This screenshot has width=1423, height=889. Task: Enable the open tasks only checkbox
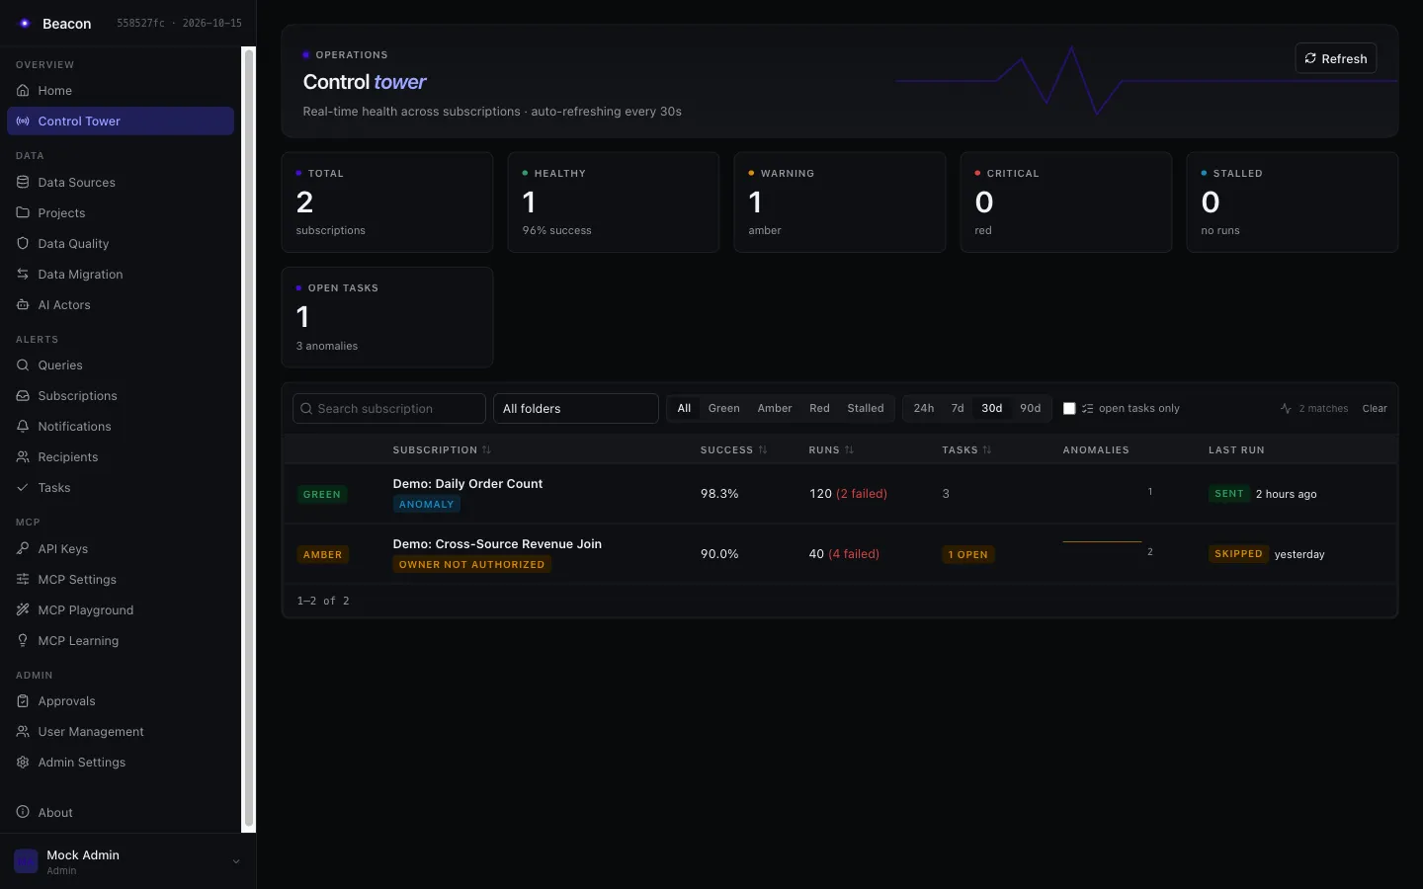[1069, 409]
